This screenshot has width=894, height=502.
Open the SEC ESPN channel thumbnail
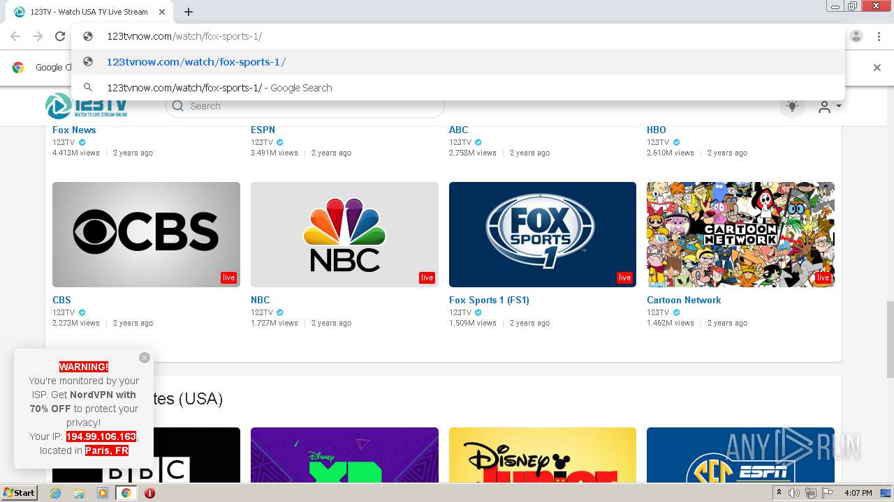tap(740, 455)
